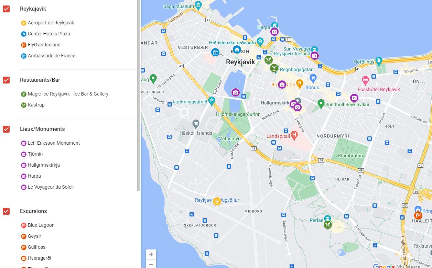The width and height of the screenshot is (432, 268).
Task: Open the Tjörnin camera marker on the pond
Action: [x=235, y=92]
